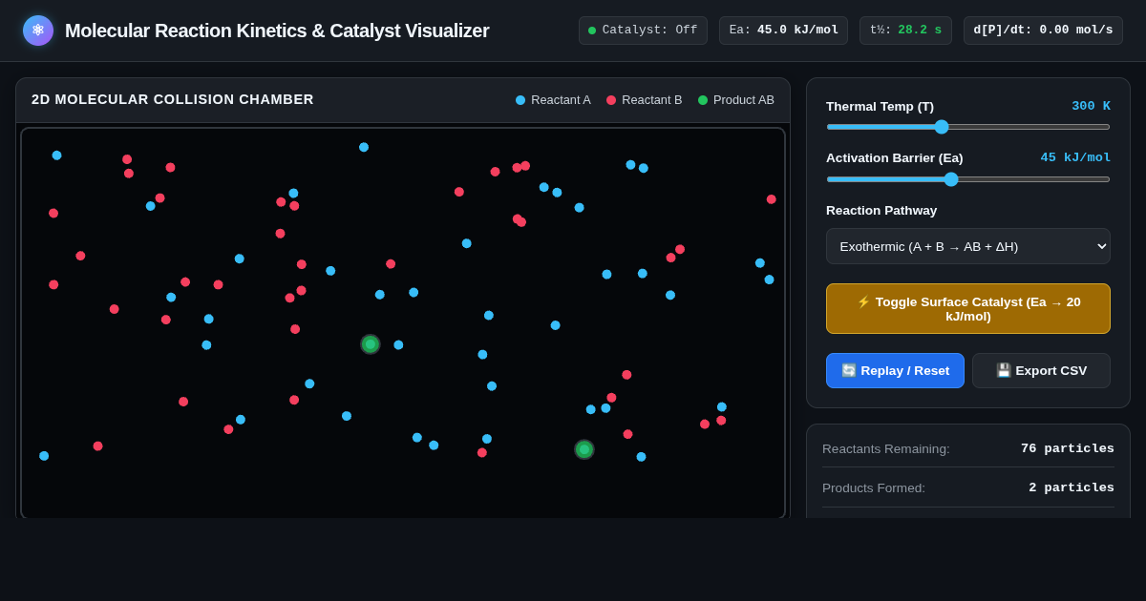The image size is (1146, 601).
Task: Toggle the Surface Catalyst button
Action: [x=968, y=308]
